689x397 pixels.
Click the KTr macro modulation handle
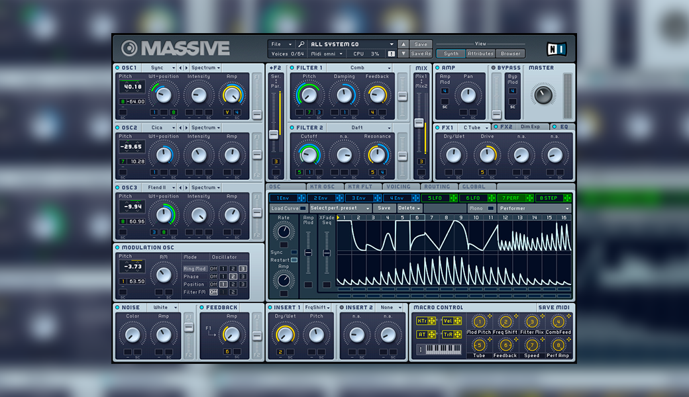pos(432,321)
